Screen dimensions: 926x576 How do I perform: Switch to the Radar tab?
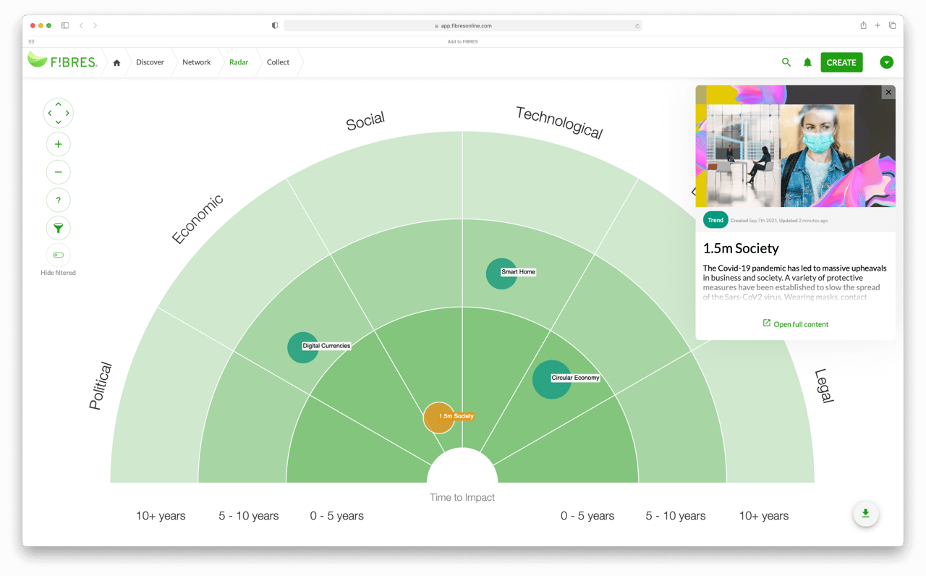click(239, 62)
